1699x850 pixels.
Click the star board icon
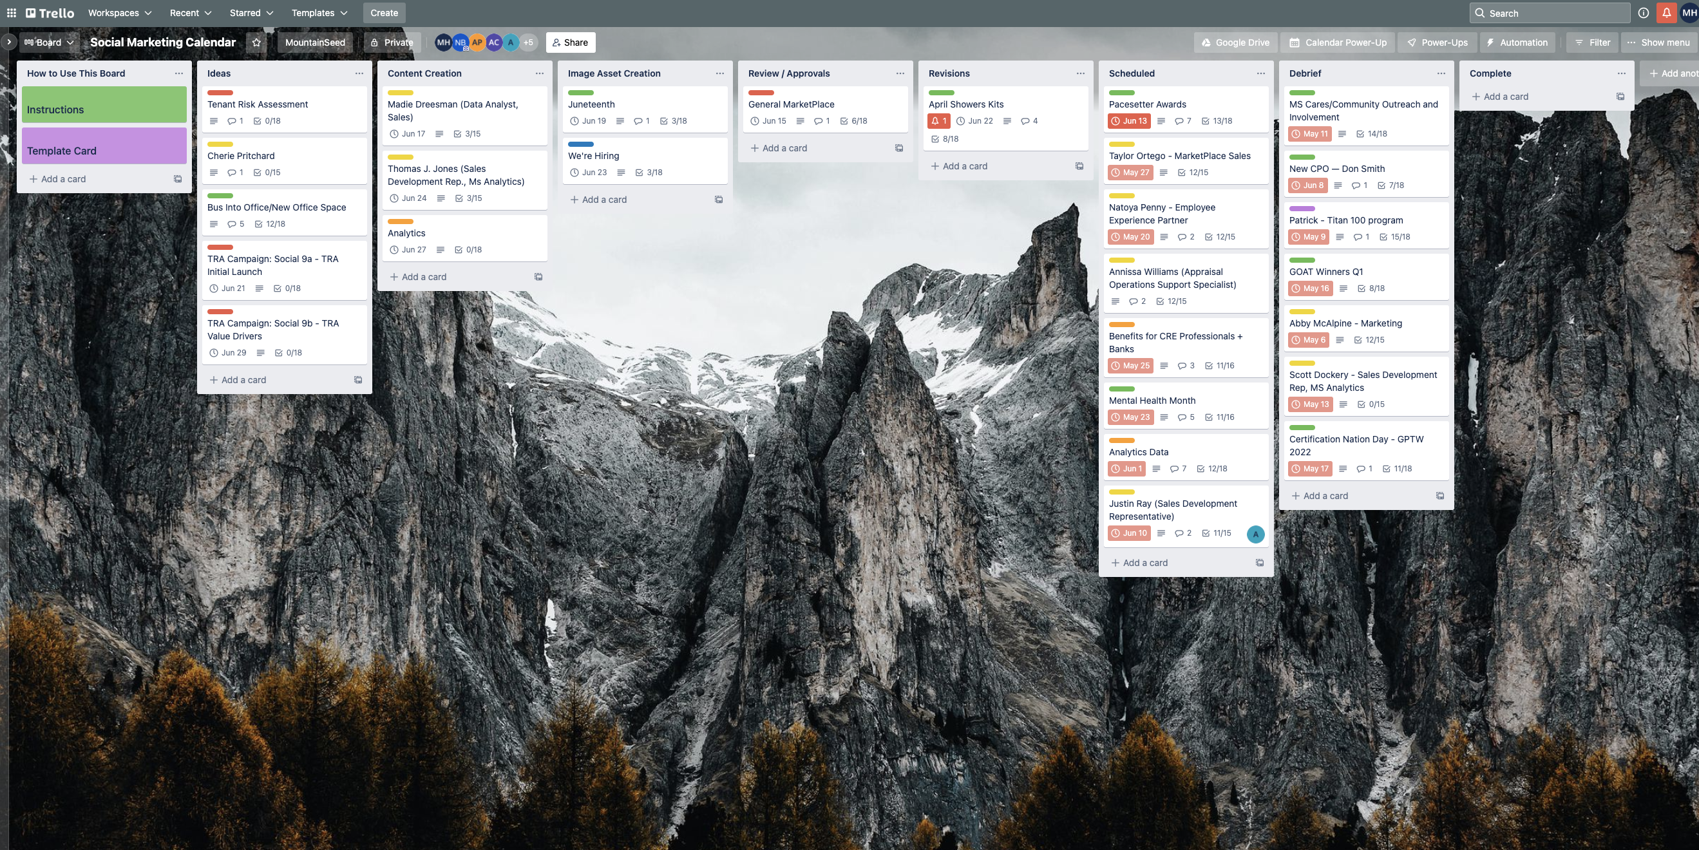click(256, 42)
